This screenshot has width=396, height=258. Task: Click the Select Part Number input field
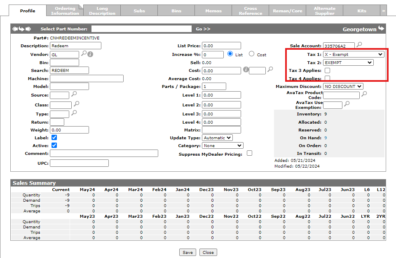[141, 29]
